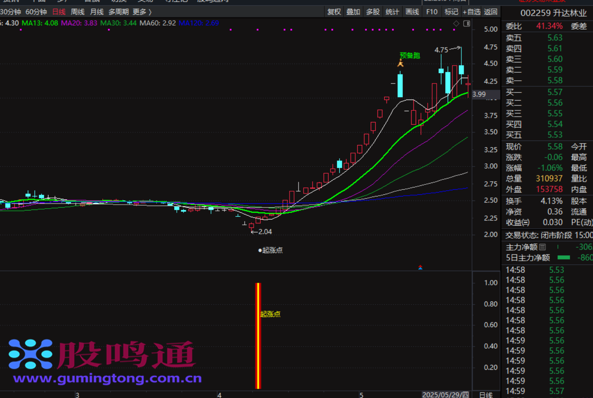Select the 60分钟 period tab
The width and height of the screenshot is (593, 398).
pos(36,12)
